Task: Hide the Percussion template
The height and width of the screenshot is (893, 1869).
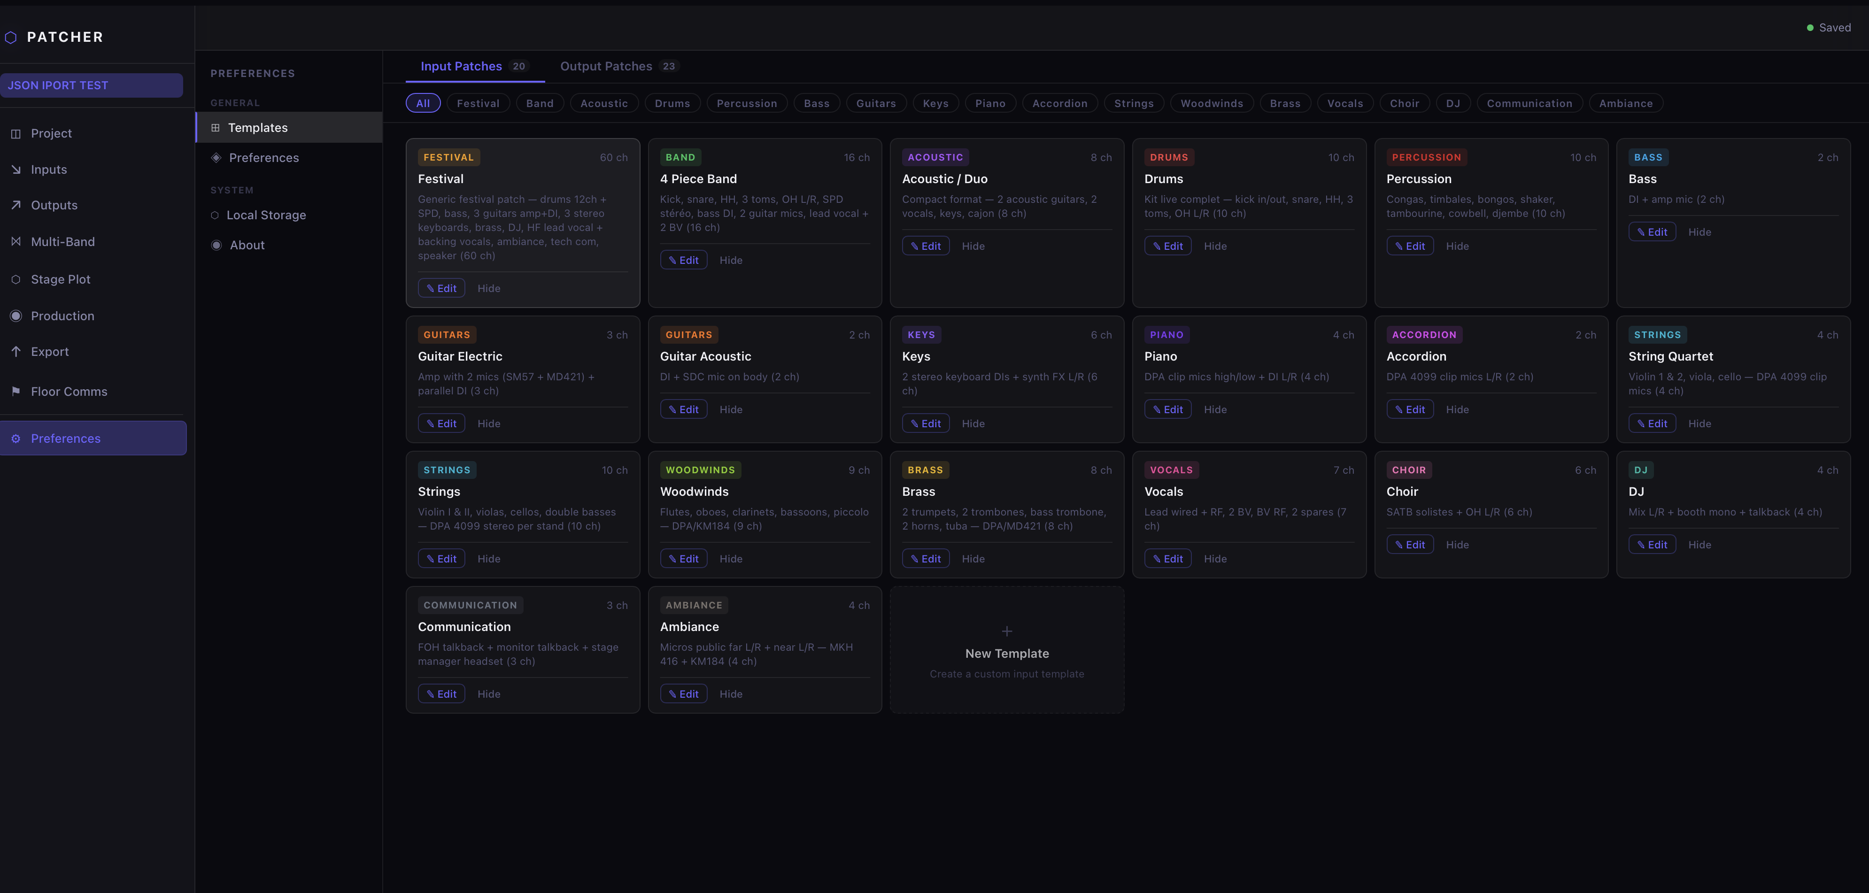Action: (x=1457, y=246)
